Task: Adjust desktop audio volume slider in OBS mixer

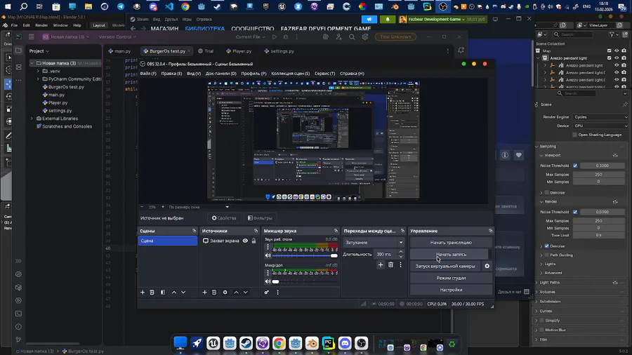Action: pos(305,255)
